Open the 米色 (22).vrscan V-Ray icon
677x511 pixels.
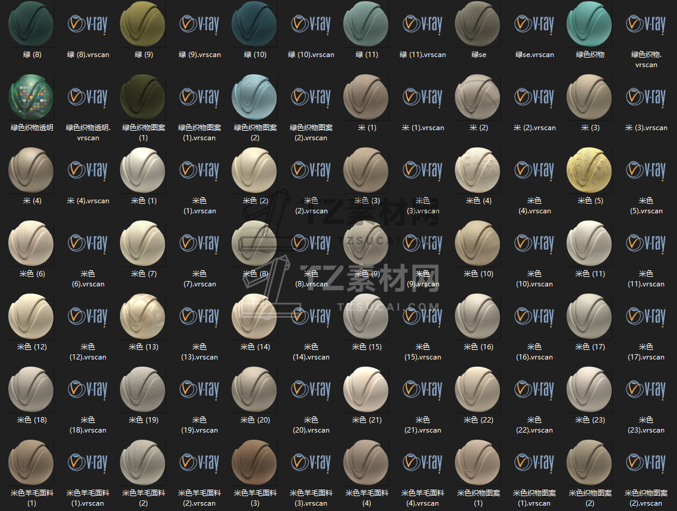534,389
